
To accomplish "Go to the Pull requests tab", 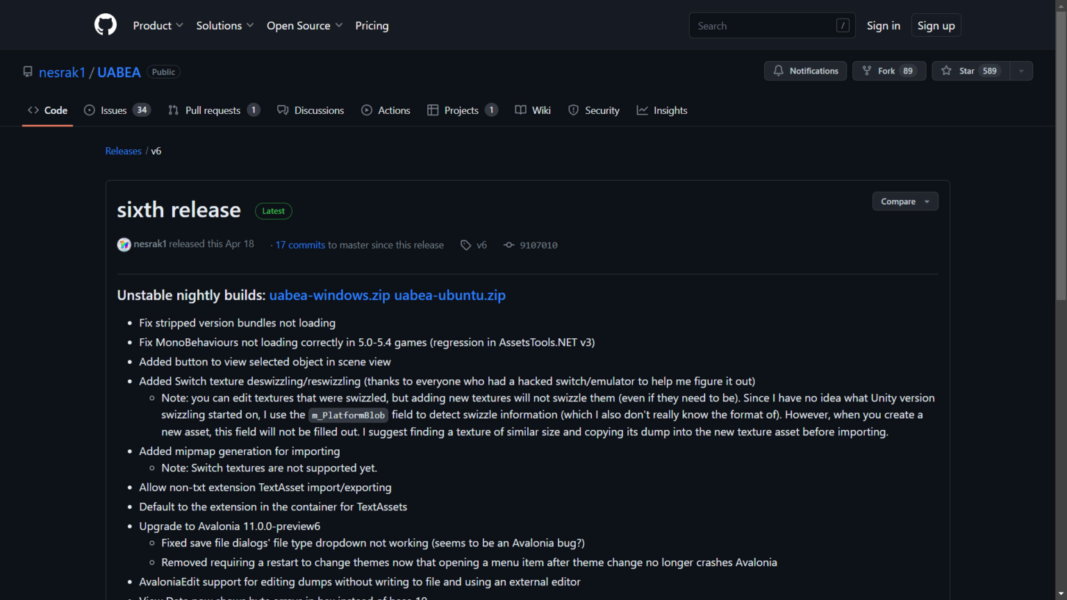I will 214,110.
